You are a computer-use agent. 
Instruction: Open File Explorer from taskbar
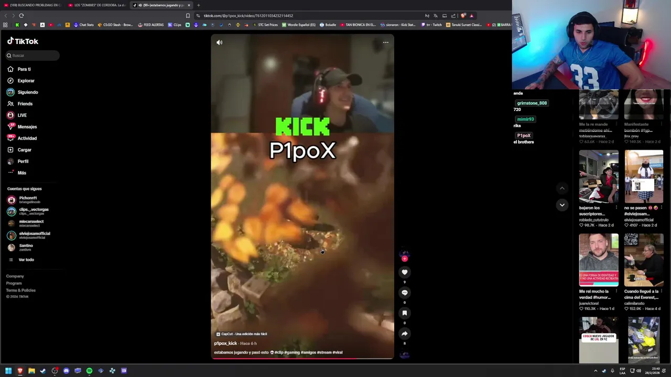[31, 371]
